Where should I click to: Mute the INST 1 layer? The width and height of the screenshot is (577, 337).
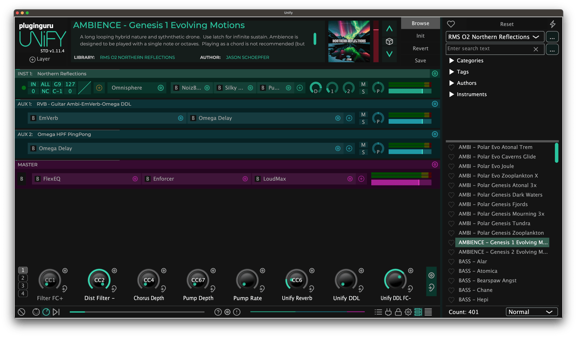pyautogui.click(x=363, y=84)
